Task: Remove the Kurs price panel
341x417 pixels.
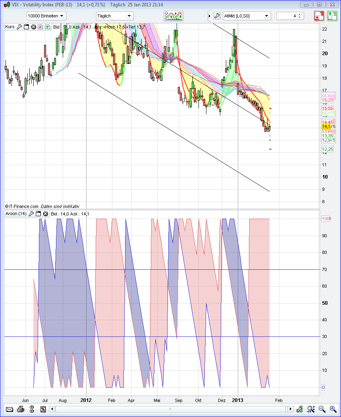Action: (x=33, y=27)
